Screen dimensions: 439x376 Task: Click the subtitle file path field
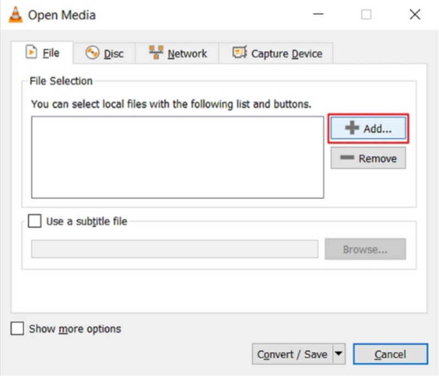click(175, 249)
